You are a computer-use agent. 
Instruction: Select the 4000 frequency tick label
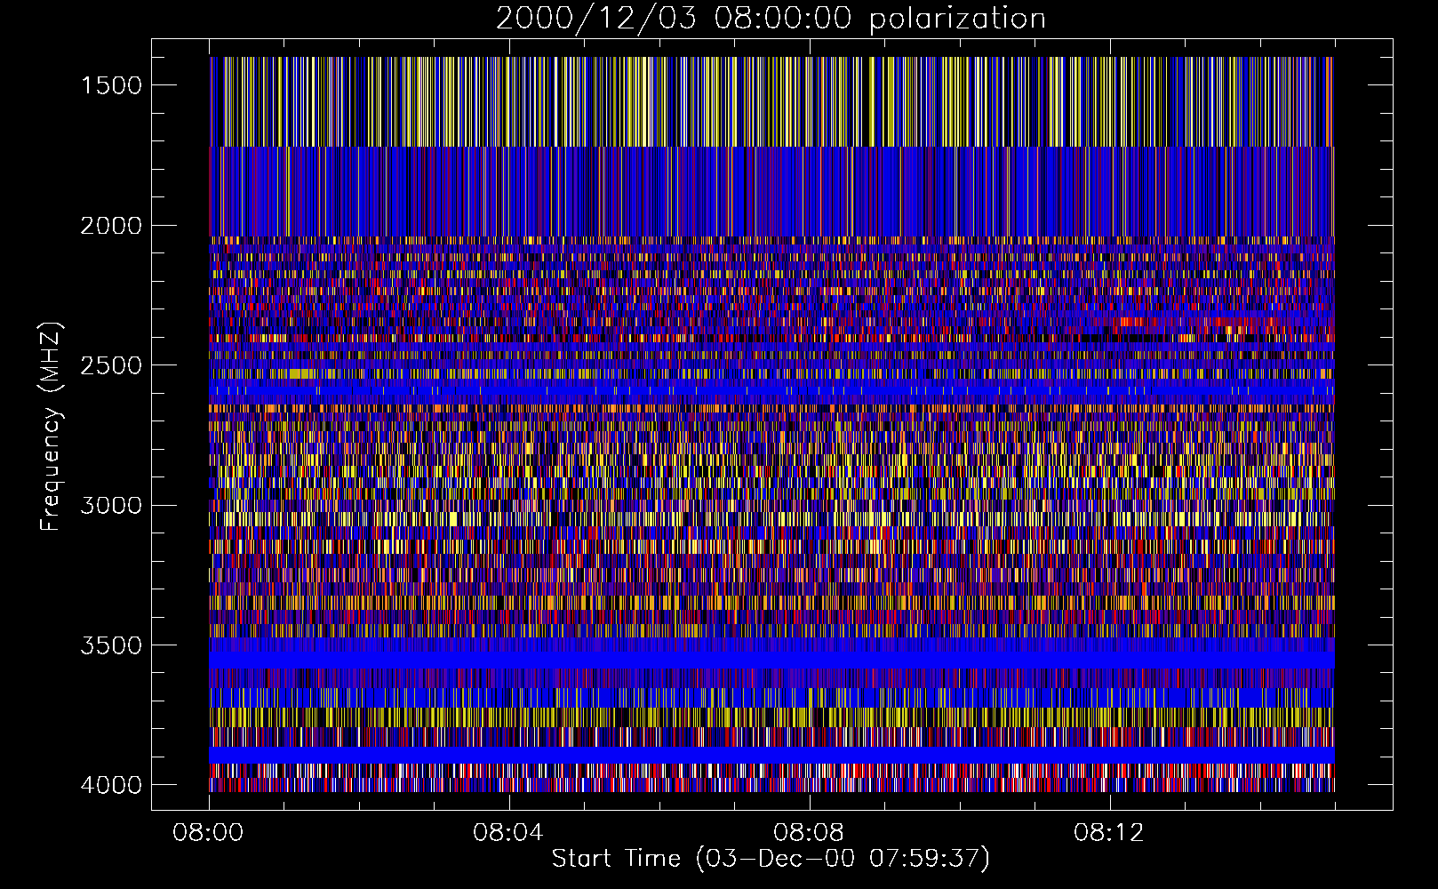pyautogui.click(x=111, y=785)
